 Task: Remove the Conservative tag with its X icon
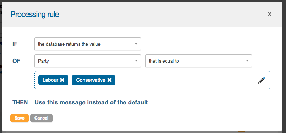point(109,80)
